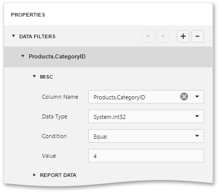This screenshot has width=220, height=194.
Task: Click the Condition label
Action: click(x=54, y=136)
